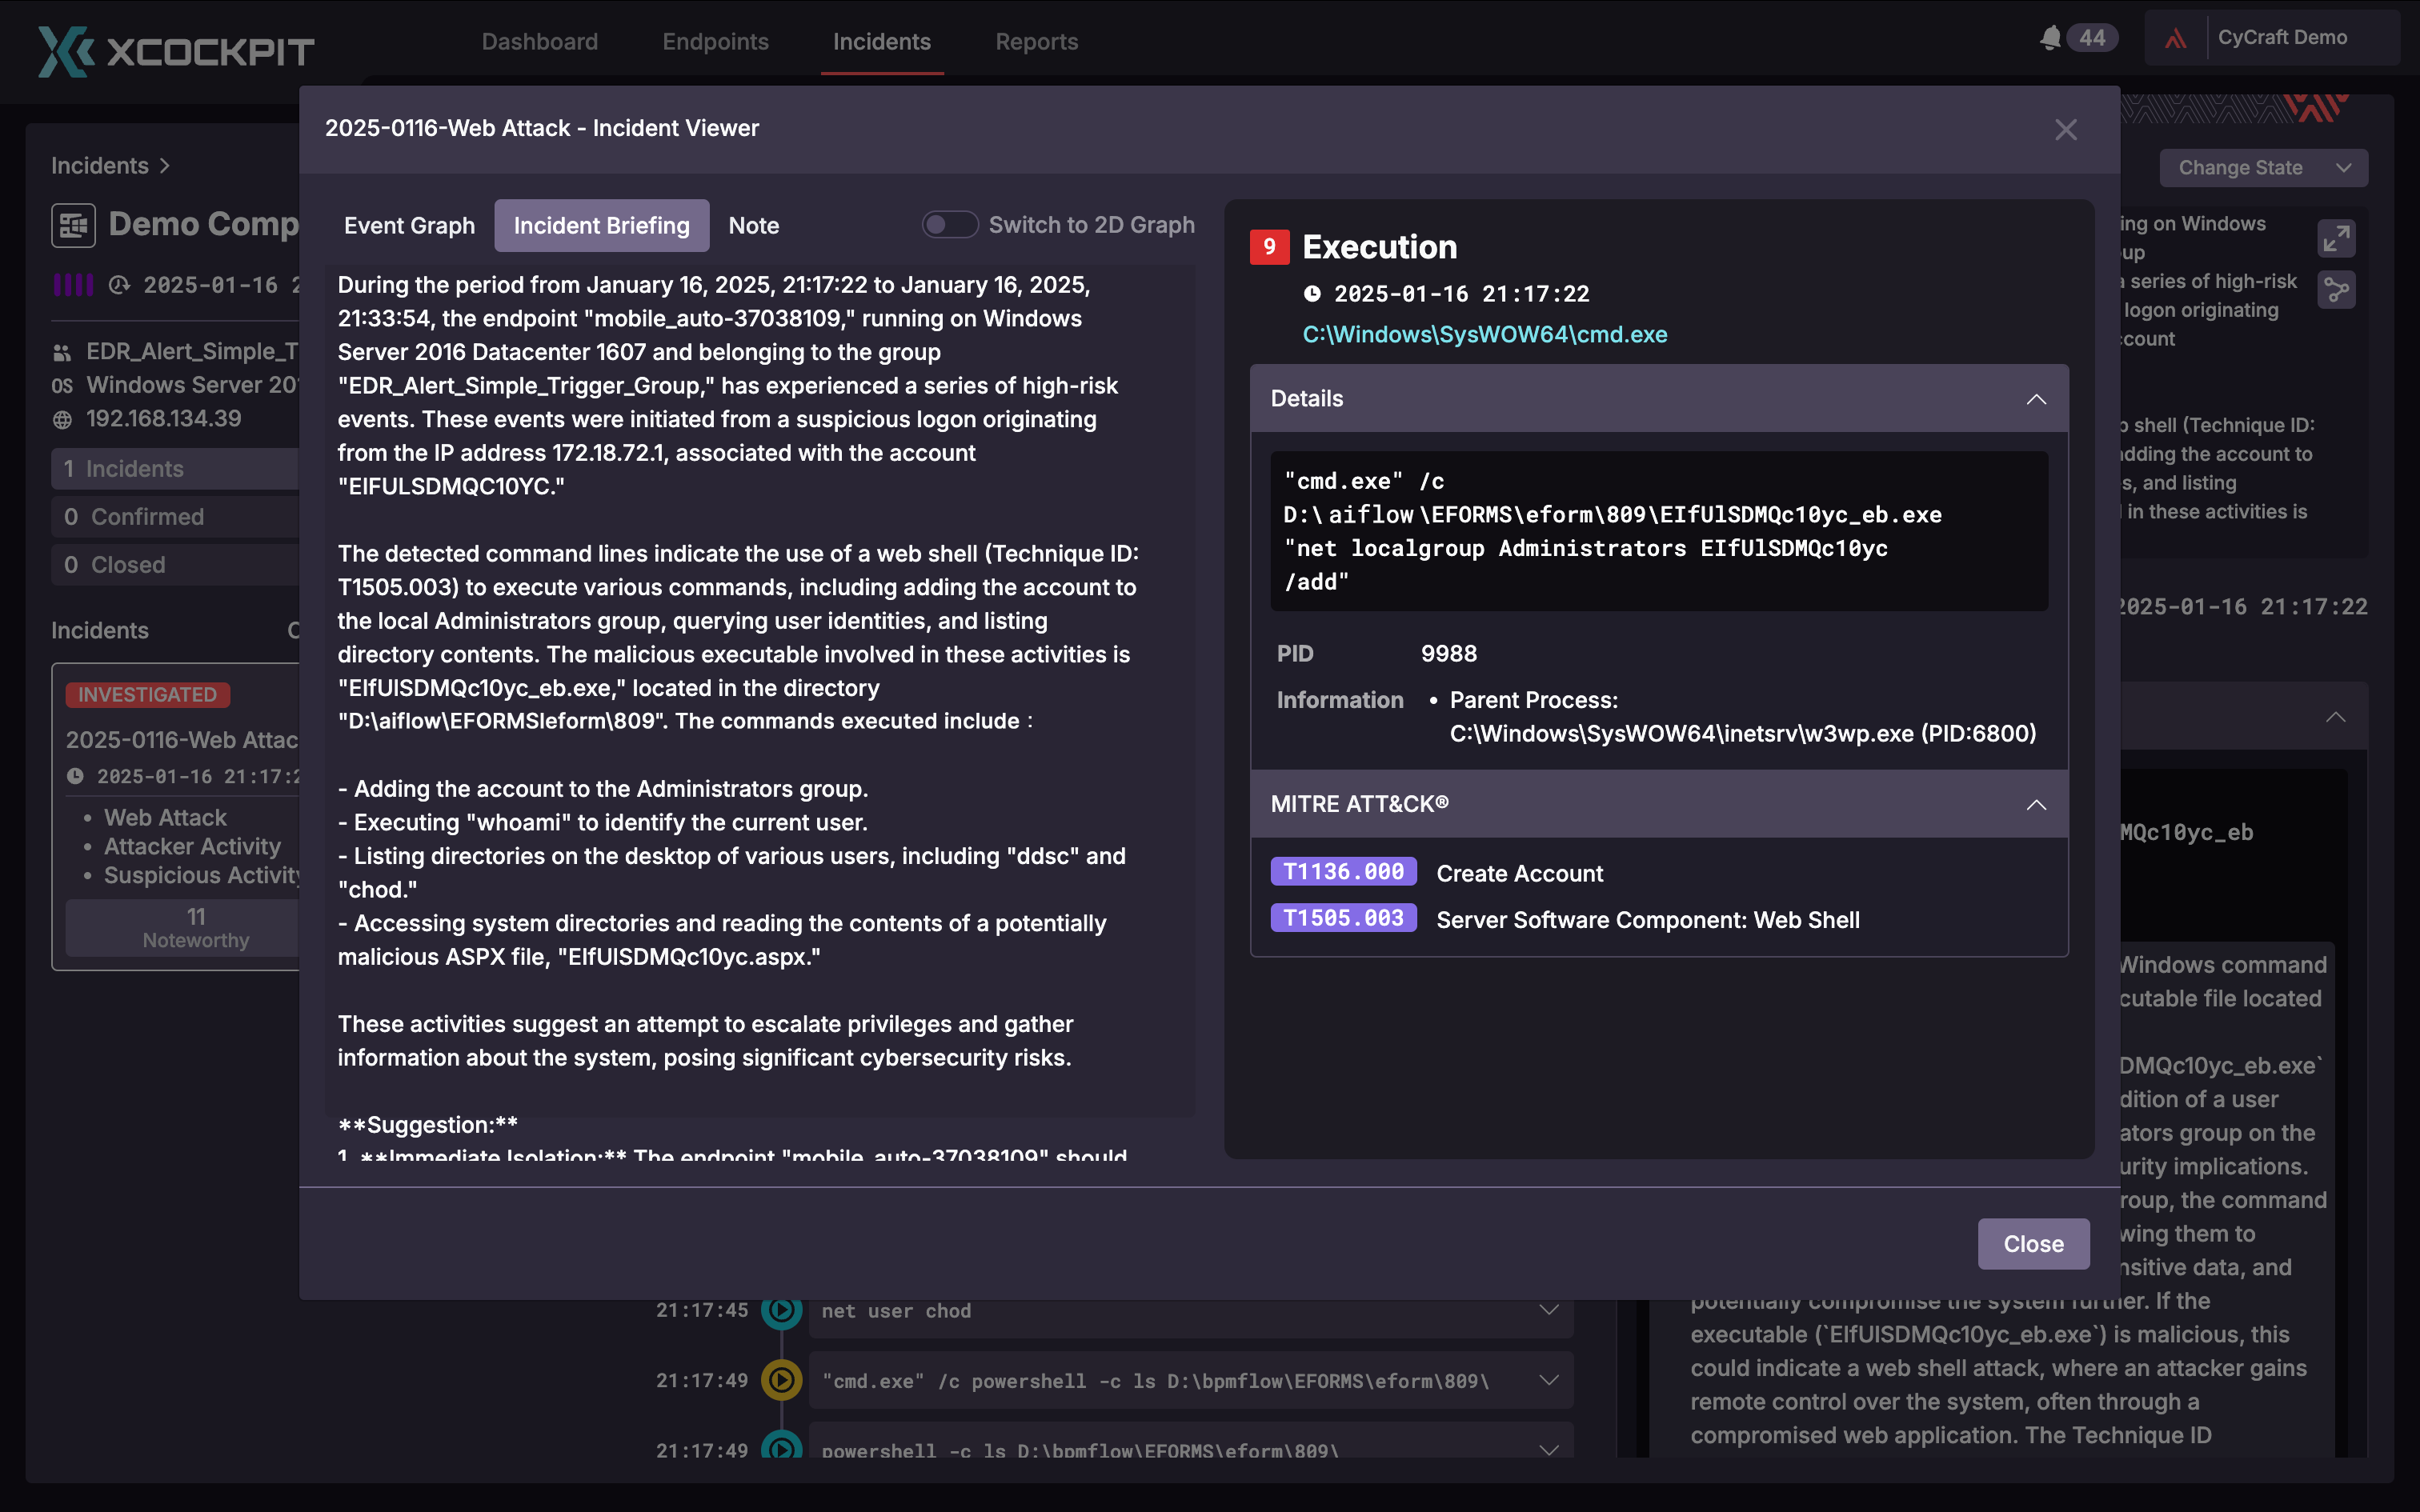Select the Note view in the incident viewer
Image resolution: width=2420 pixels, height=1512 pixels.
753,225
